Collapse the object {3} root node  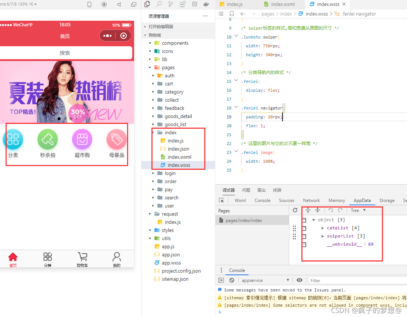pyautogui.click(x=314, y=220)
